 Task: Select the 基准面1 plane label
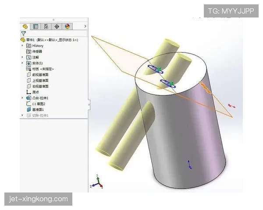point(38,110)
